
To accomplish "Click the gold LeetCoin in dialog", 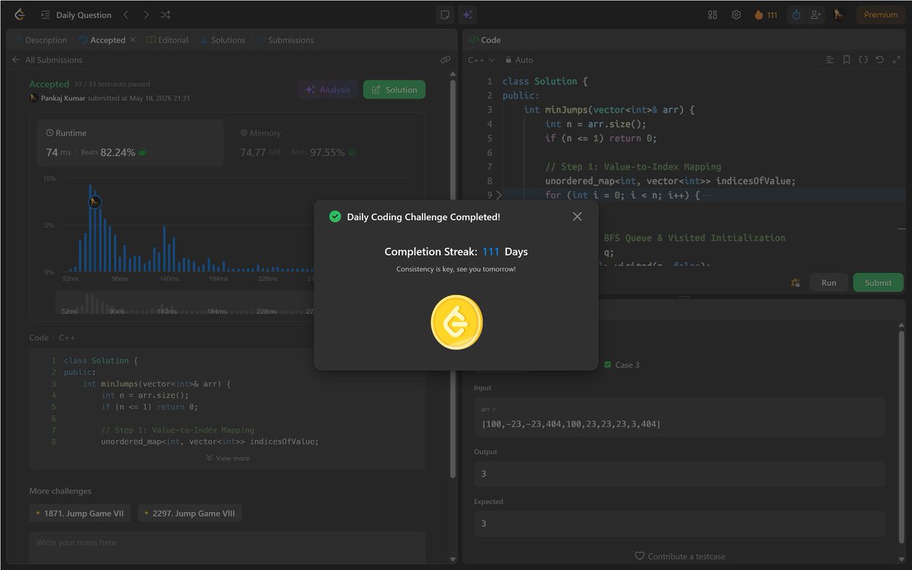I will 456,322.
